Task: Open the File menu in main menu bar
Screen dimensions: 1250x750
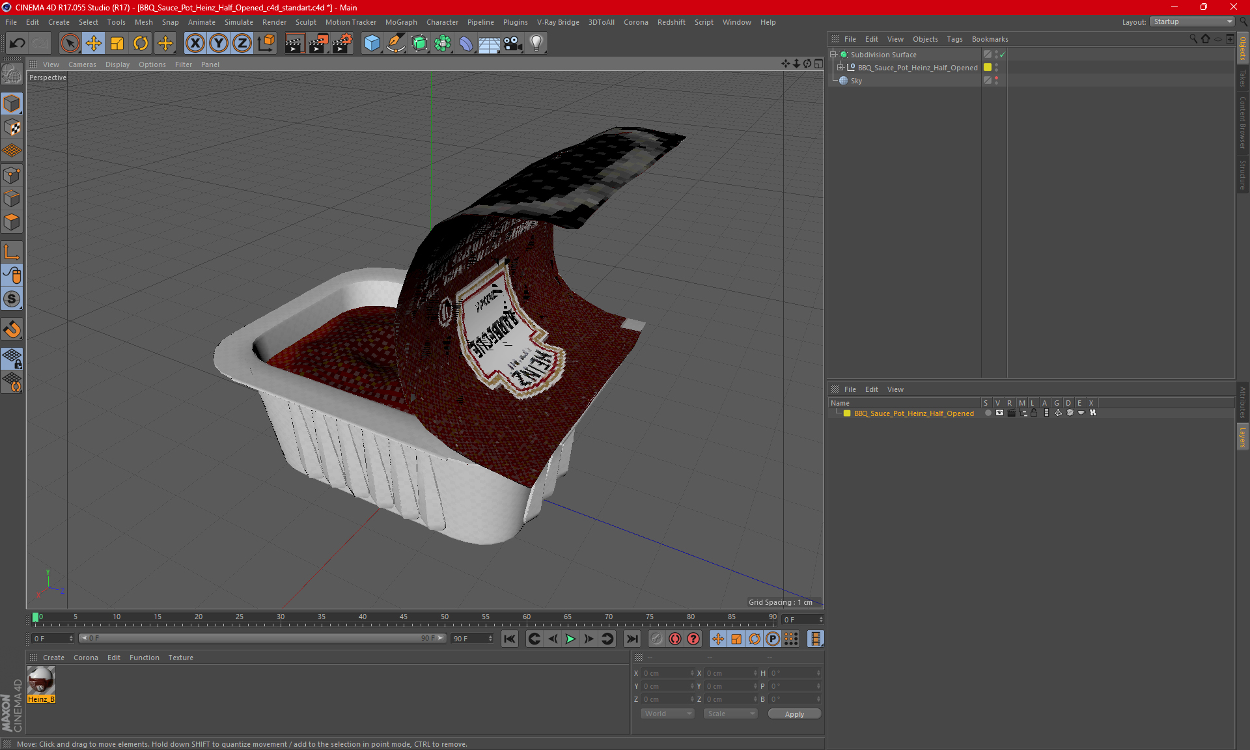Action: [11, 22]
